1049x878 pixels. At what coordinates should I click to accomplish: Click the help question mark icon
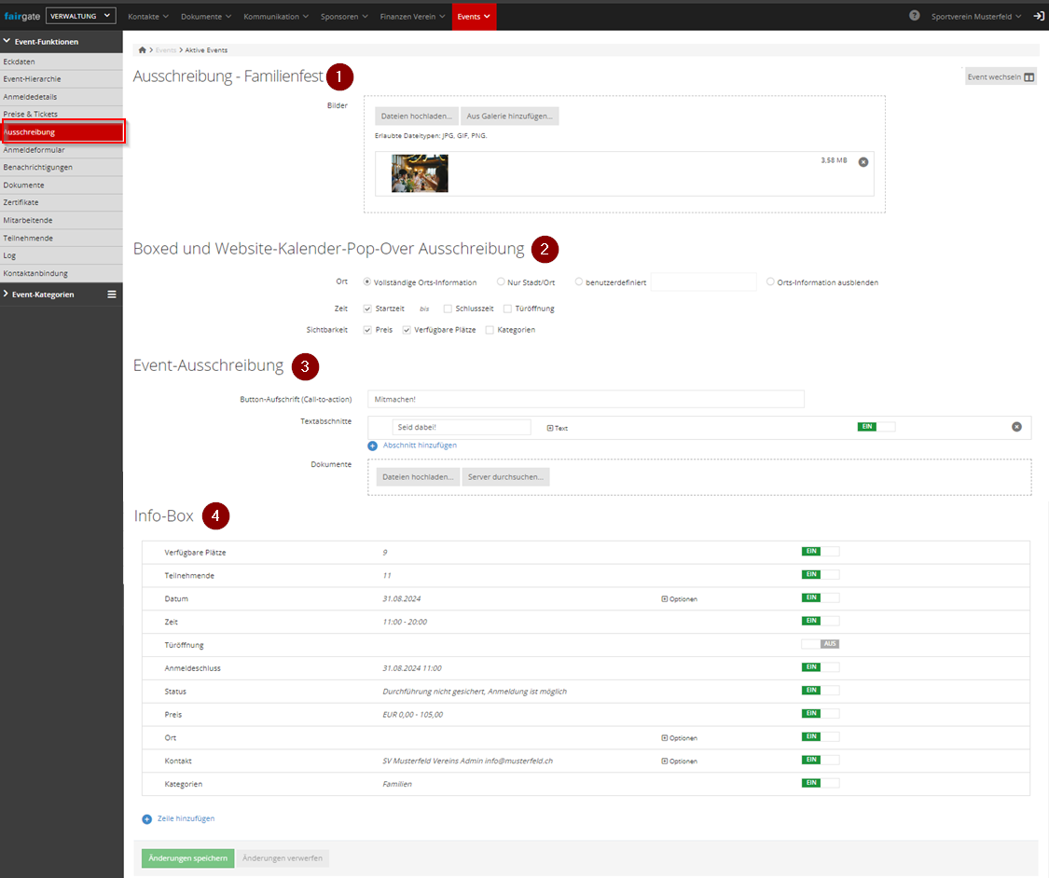click(914, 16)
